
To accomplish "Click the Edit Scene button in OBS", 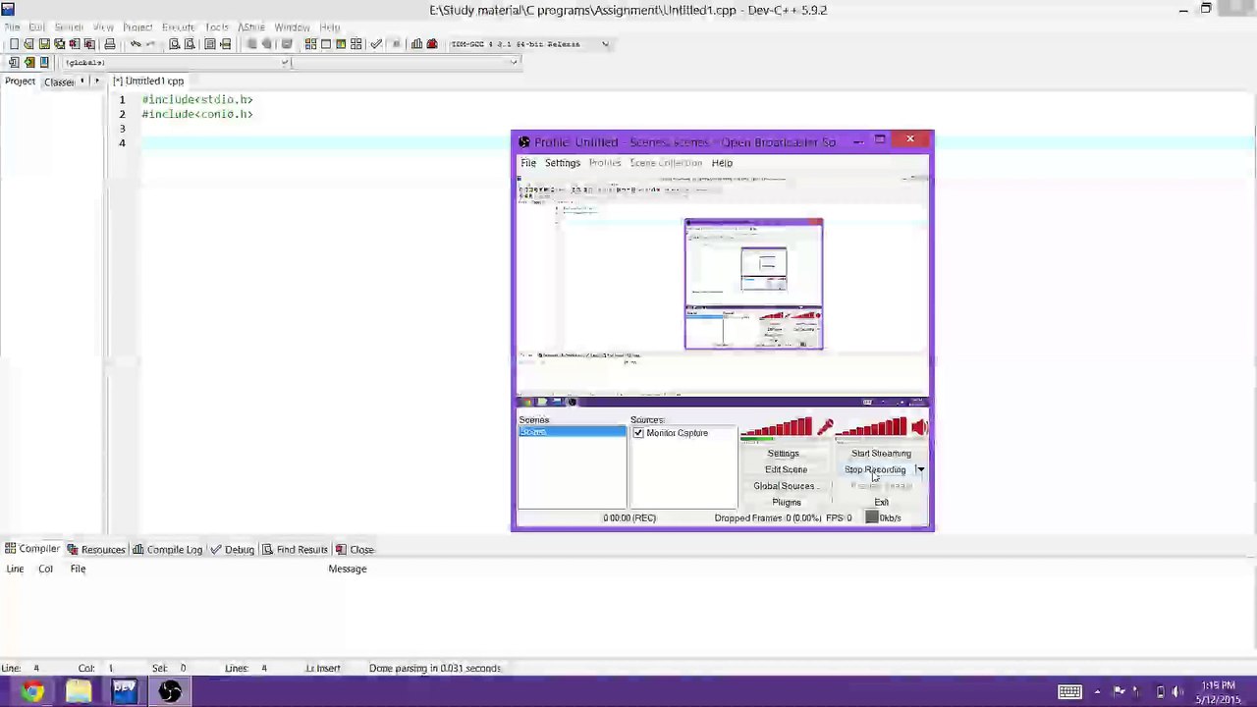I will pyautogui.click(x=786, y=469).
